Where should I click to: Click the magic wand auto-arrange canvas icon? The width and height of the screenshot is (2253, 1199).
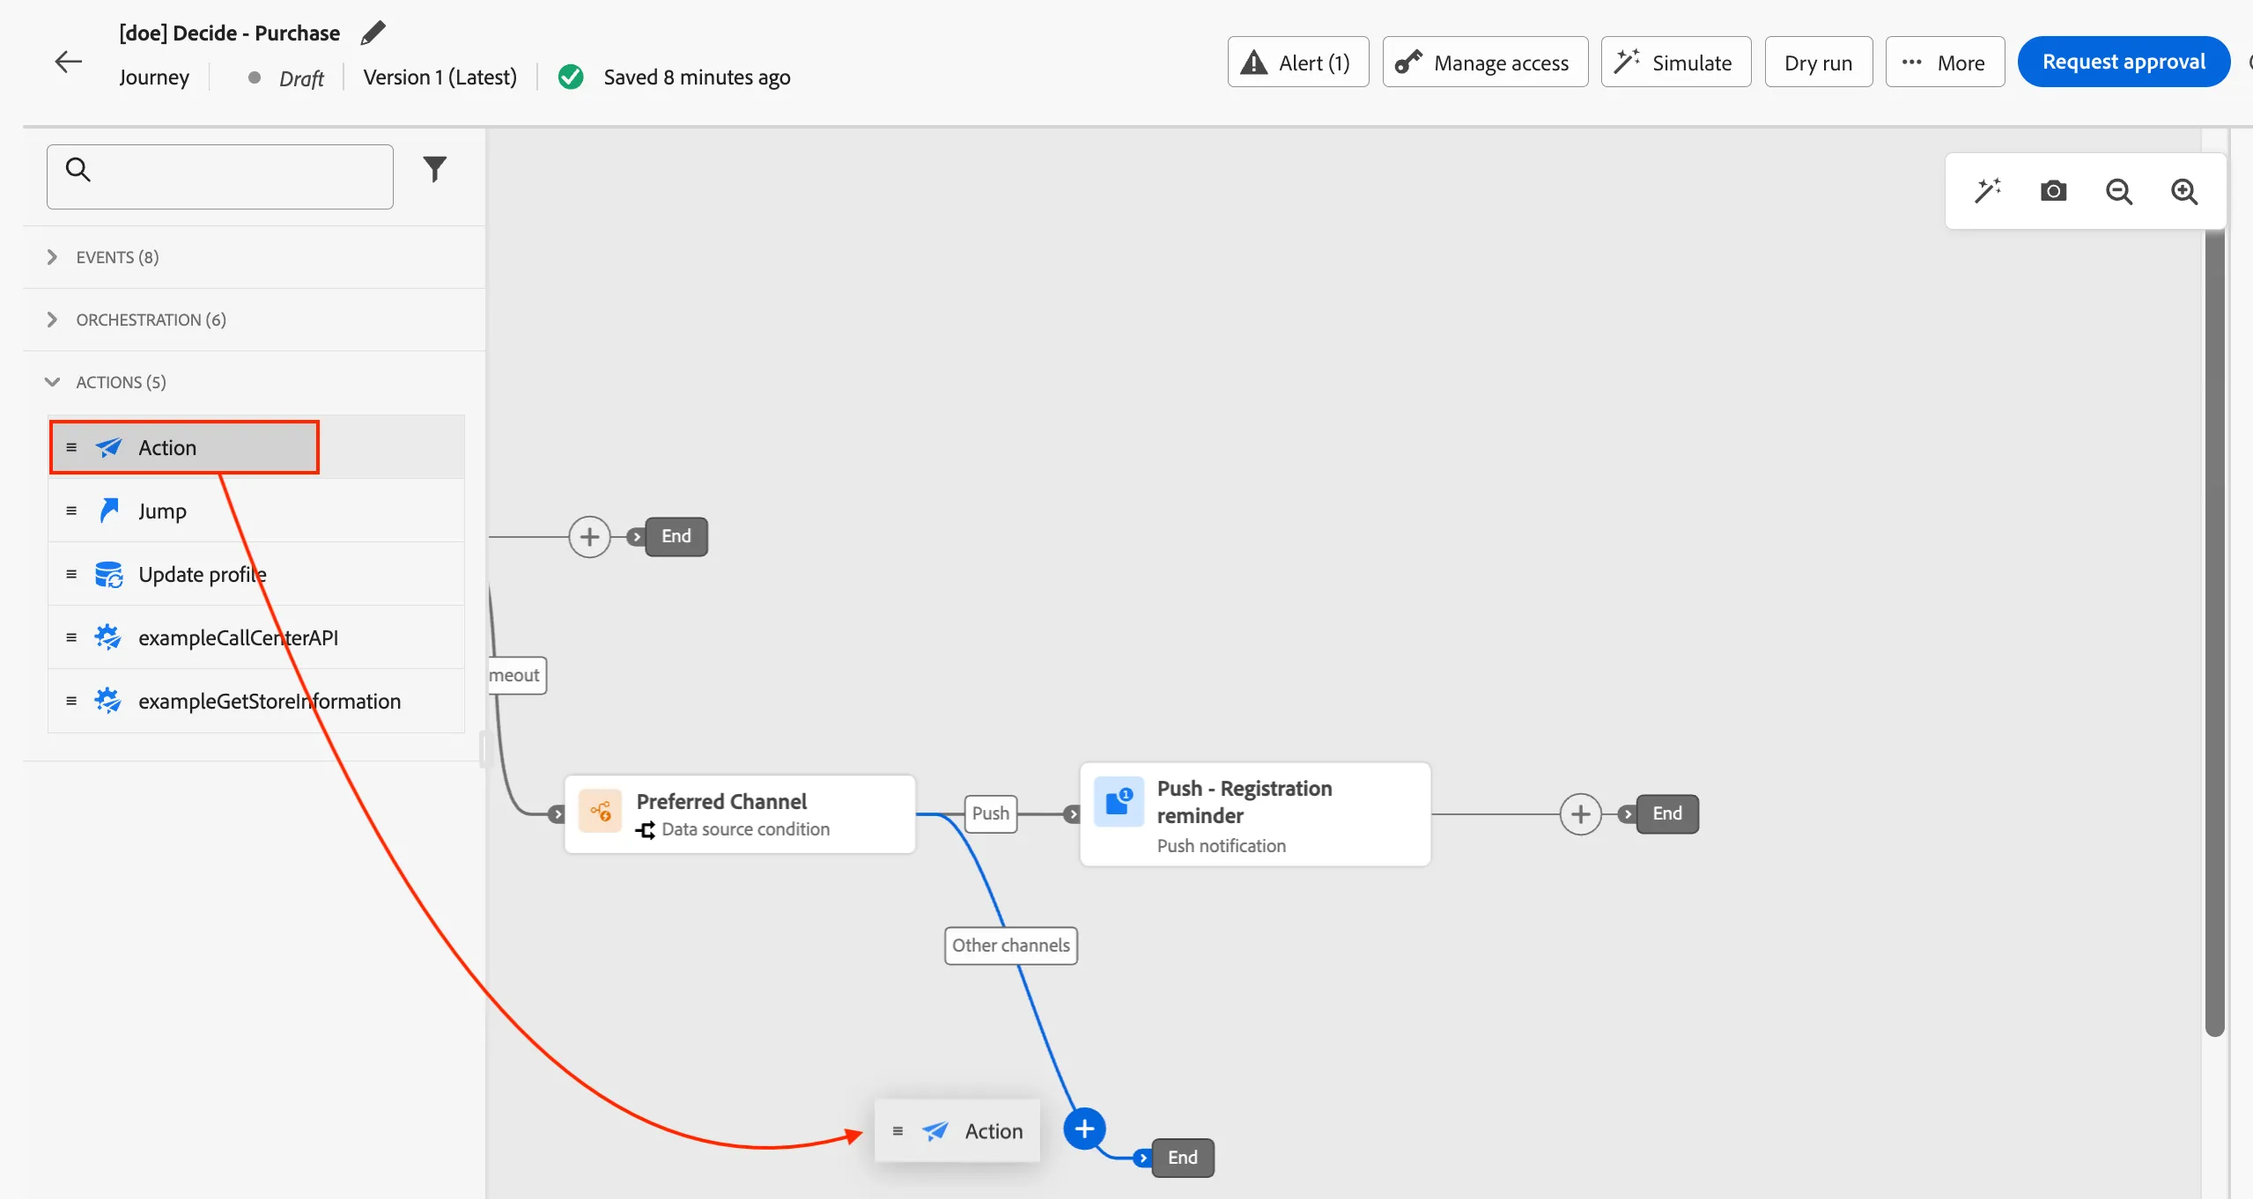click(1988, 191)
